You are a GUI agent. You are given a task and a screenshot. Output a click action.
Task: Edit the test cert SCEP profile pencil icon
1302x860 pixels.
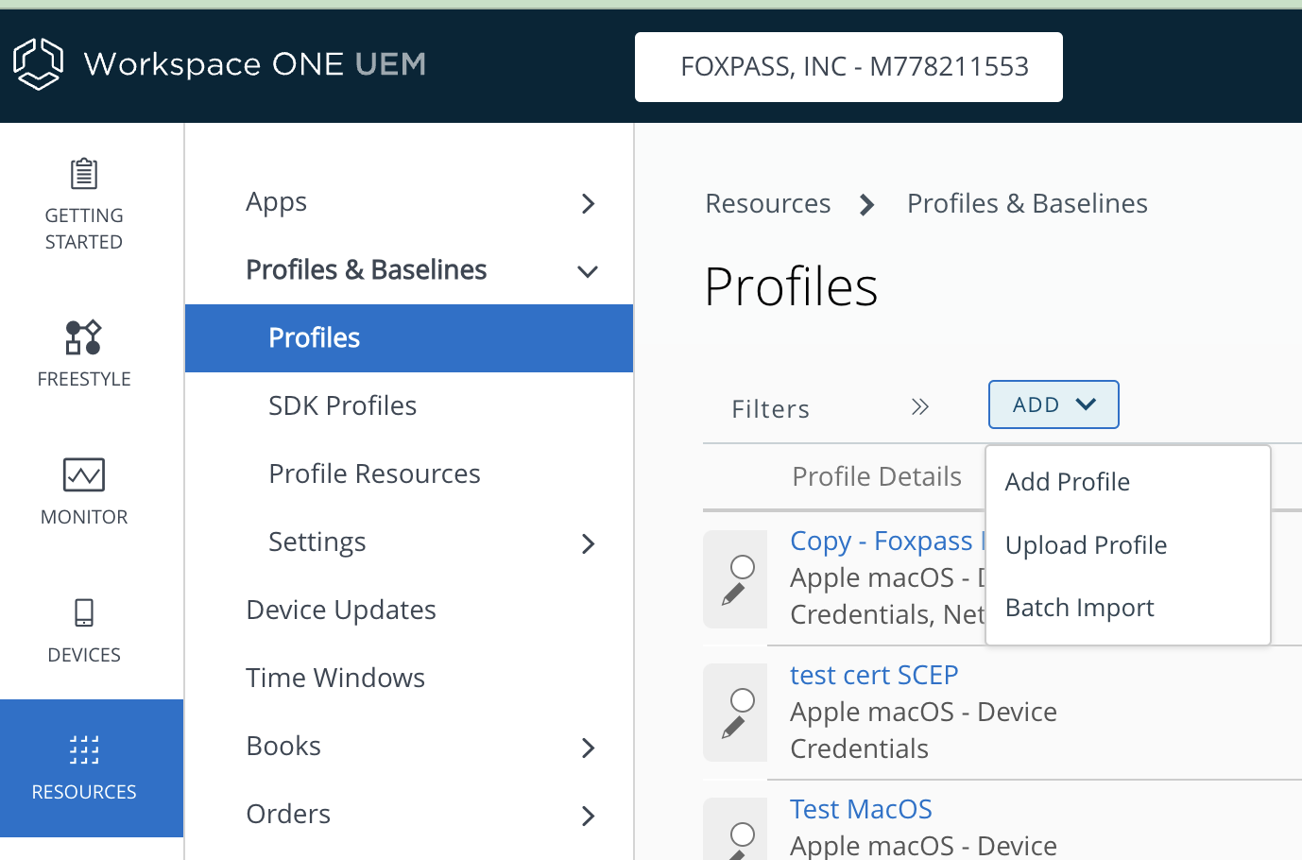coord(734,727)
